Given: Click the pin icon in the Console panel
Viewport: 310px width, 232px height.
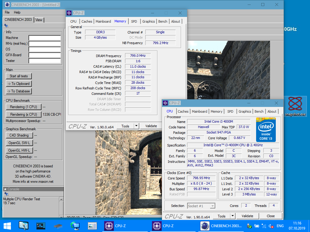Looking at the screenshot, I should click(6, 194).
